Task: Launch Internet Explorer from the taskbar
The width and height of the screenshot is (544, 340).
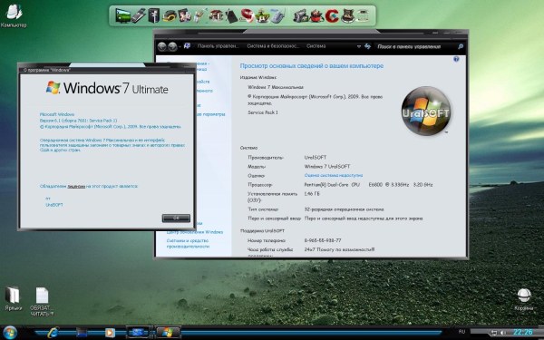Action: [53, 333]
